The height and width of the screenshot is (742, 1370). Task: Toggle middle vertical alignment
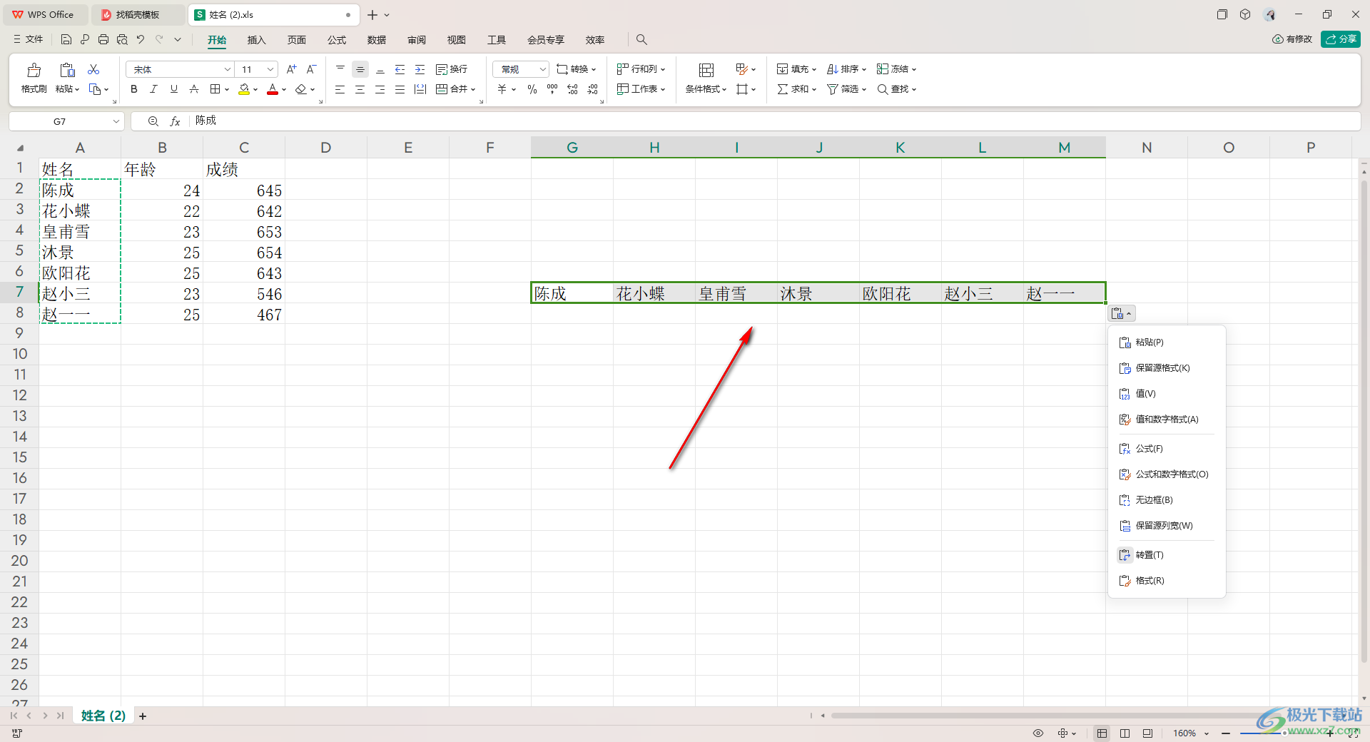click(x=360, y=69)
